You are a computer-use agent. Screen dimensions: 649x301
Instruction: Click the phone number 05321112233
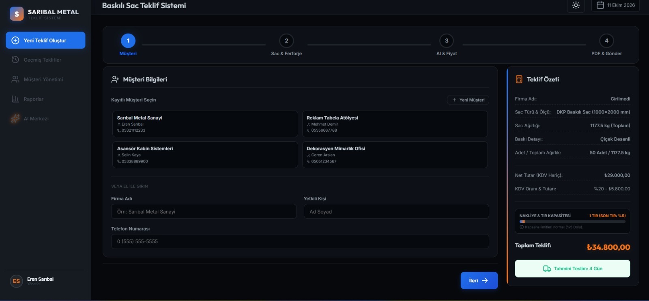(x=133, y=130)
